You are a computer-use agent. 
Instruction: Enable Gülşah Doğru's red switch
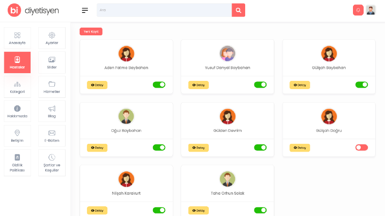click(x=362, y=147)
